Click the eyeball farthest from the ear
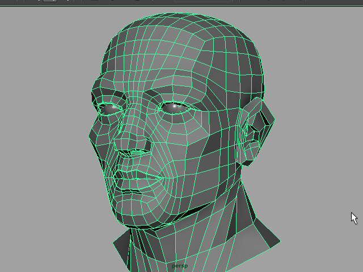The image size is (363, 272). click(x=111, y=107)
